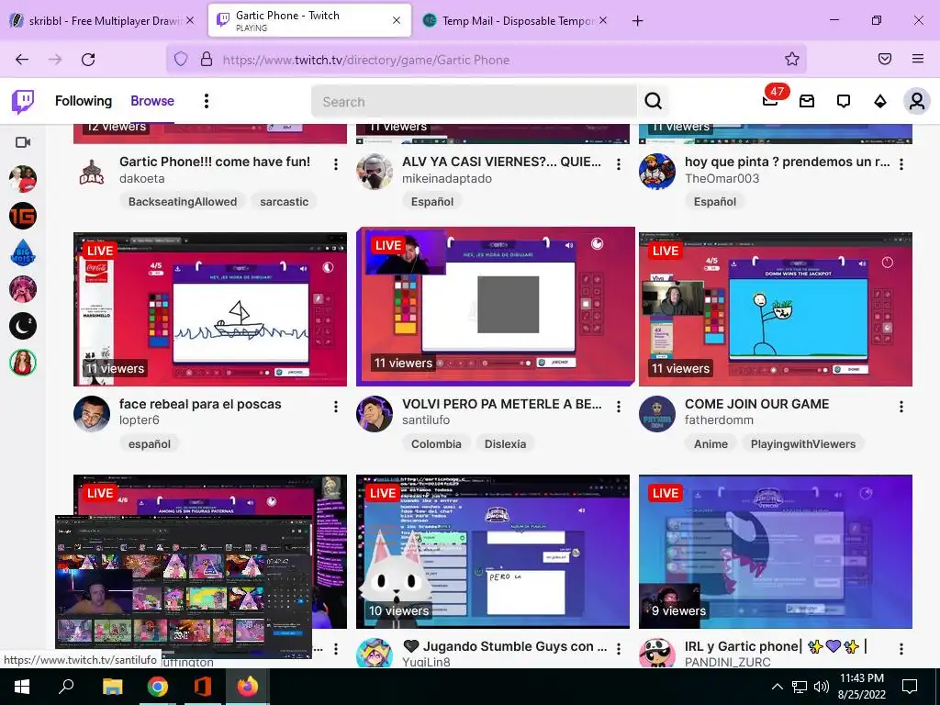Filter by the BackseatingAllowed tag
The height and width of the screenshot is (705, 940).
(x=183, y=201)
